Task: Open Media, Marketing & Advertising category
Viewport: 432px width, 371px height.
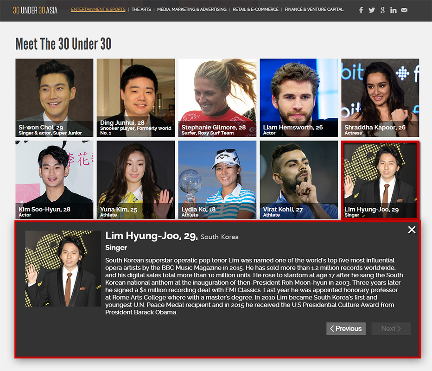Action: [x=192, y=9]
